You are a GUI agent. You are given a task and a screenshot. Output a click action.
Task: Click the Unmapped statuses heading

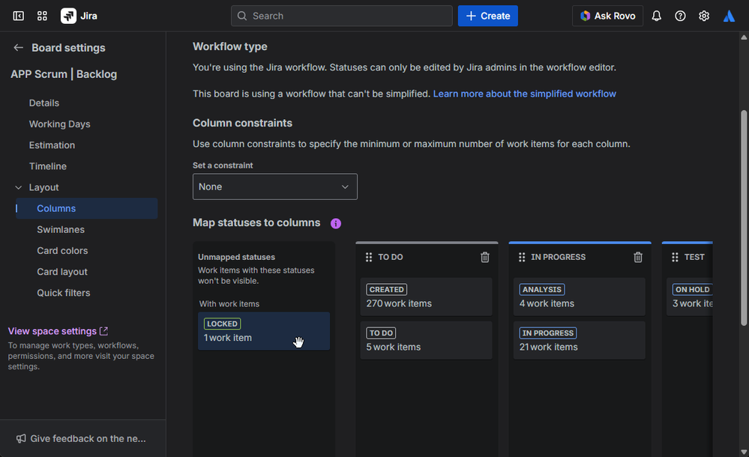pos(236,257)
